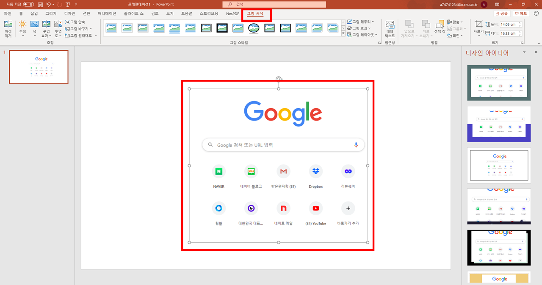Click the 너비 width input field
This screenshot has height=285, width=542.
click(x=508, y=33)
